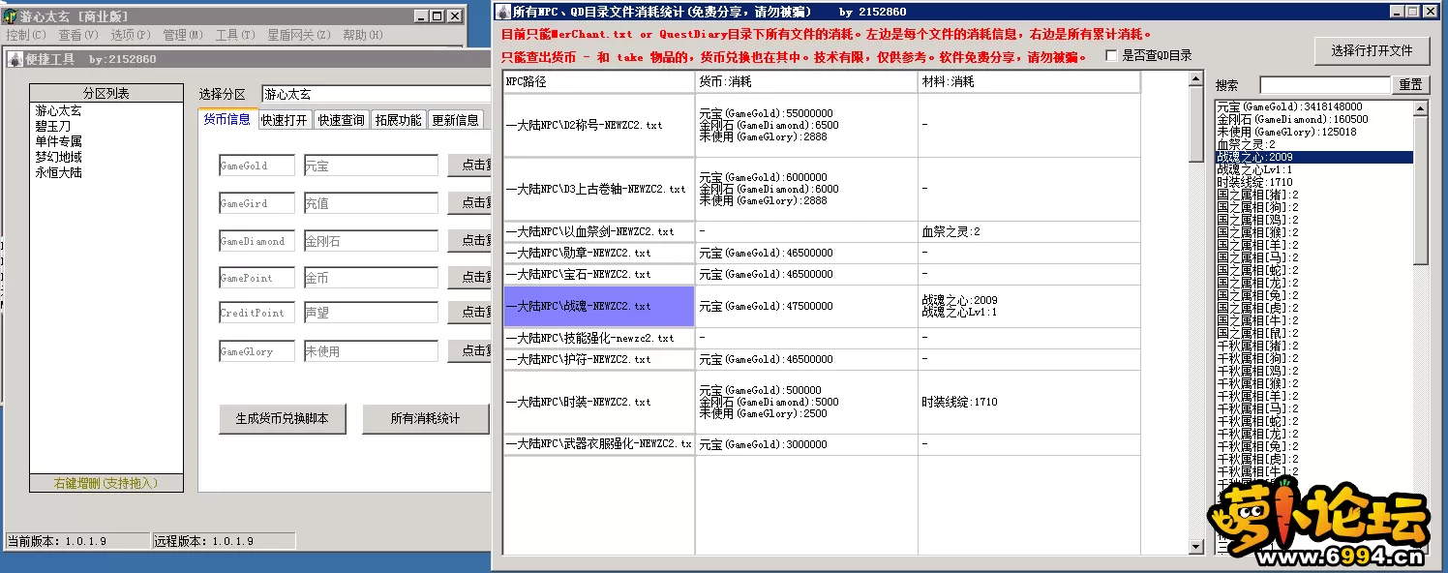Click table vertical scrollbar down arrow
1448x573 pixels.
click(x=1196, y=548)
